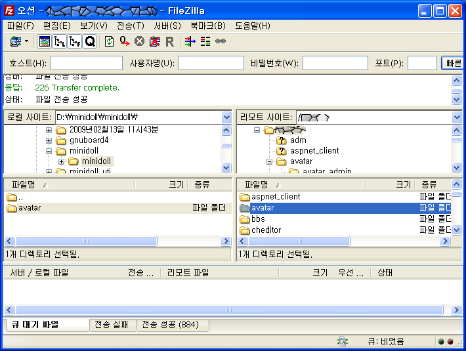Image resolution: width=466 pixels, height=351 pixels.
Task: Toggle the remote directory tree view
Action: click(75, 41)
